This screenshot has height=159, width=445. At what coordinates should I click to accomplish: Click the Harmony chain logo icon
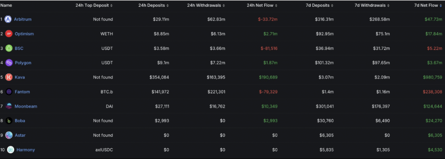[x=10, y=149]
